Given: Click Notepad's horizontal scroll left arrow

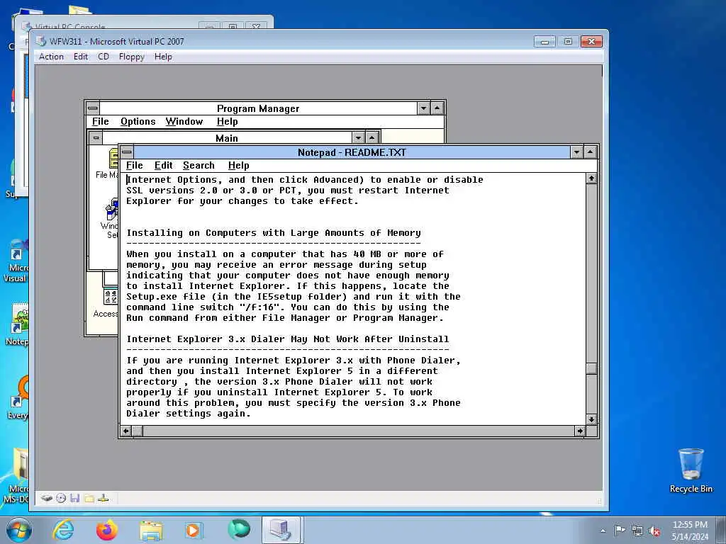Looking at the screenshot, I should (125, 431).
